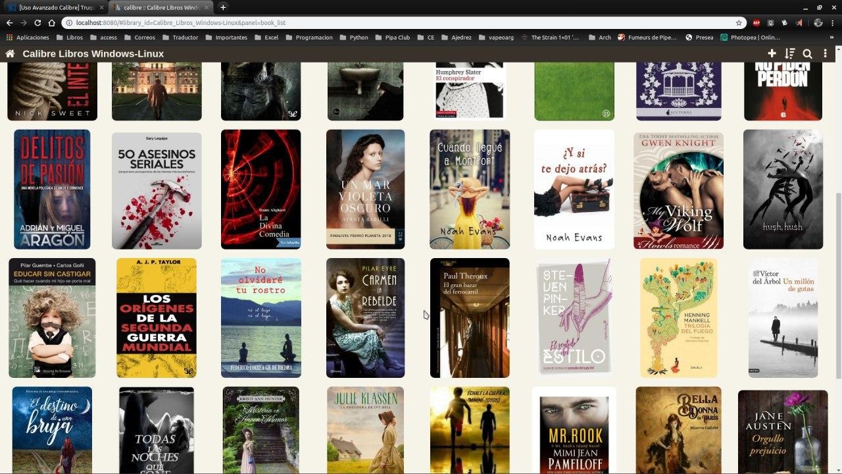Click the lightbulb extension icon
Viewport: 842px width, 474px height.
[771, 22]
